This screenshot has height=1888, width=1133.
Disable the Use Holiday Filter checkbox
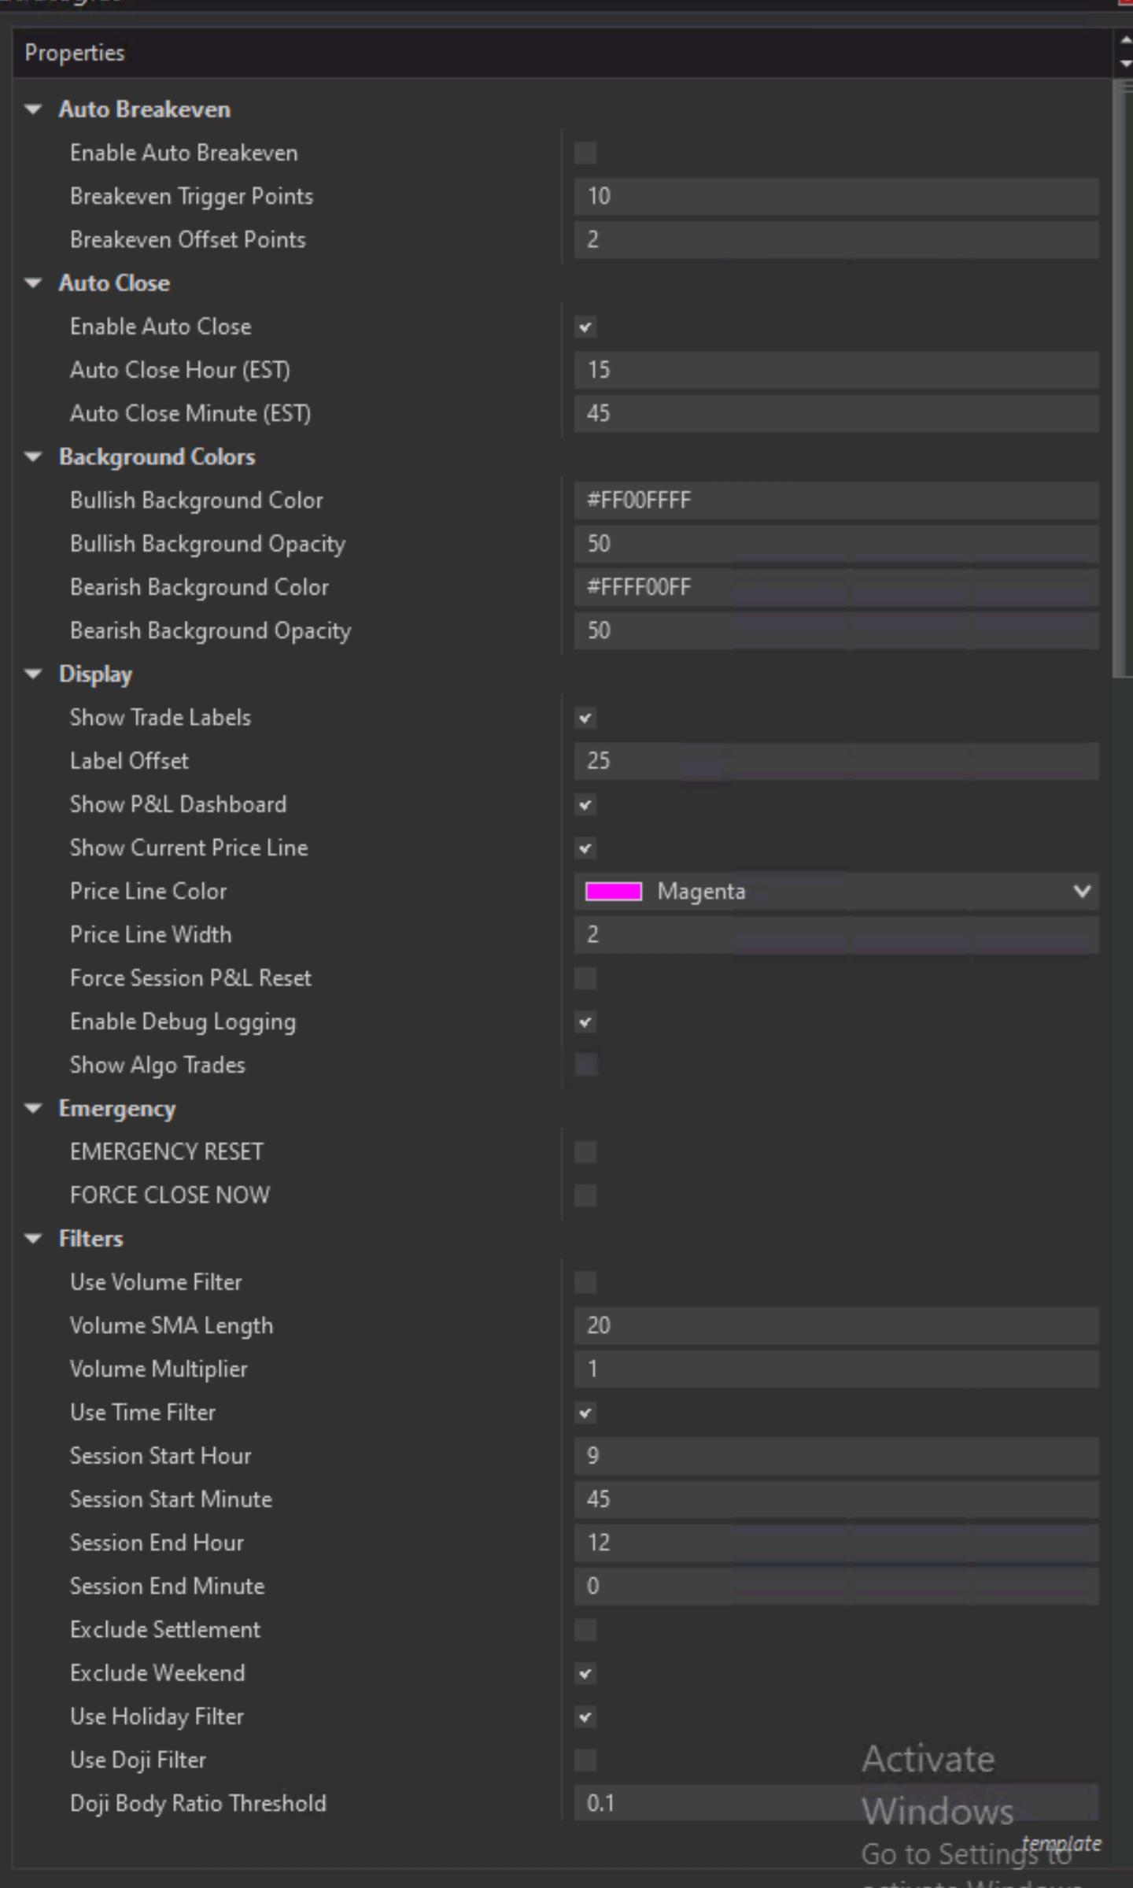585,1717
